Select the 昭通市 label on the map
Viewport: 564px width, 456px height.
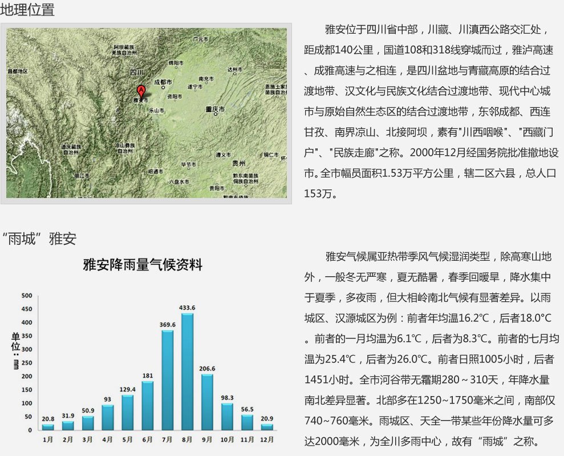155,171
